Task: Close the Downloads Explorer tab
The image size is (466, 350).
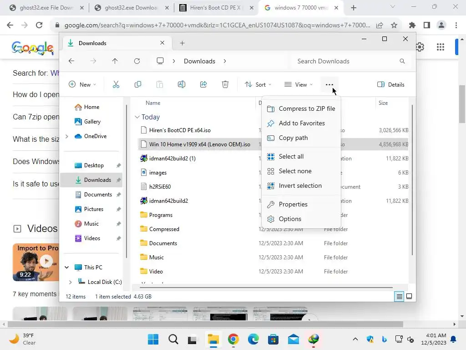Action: [162, 43]
